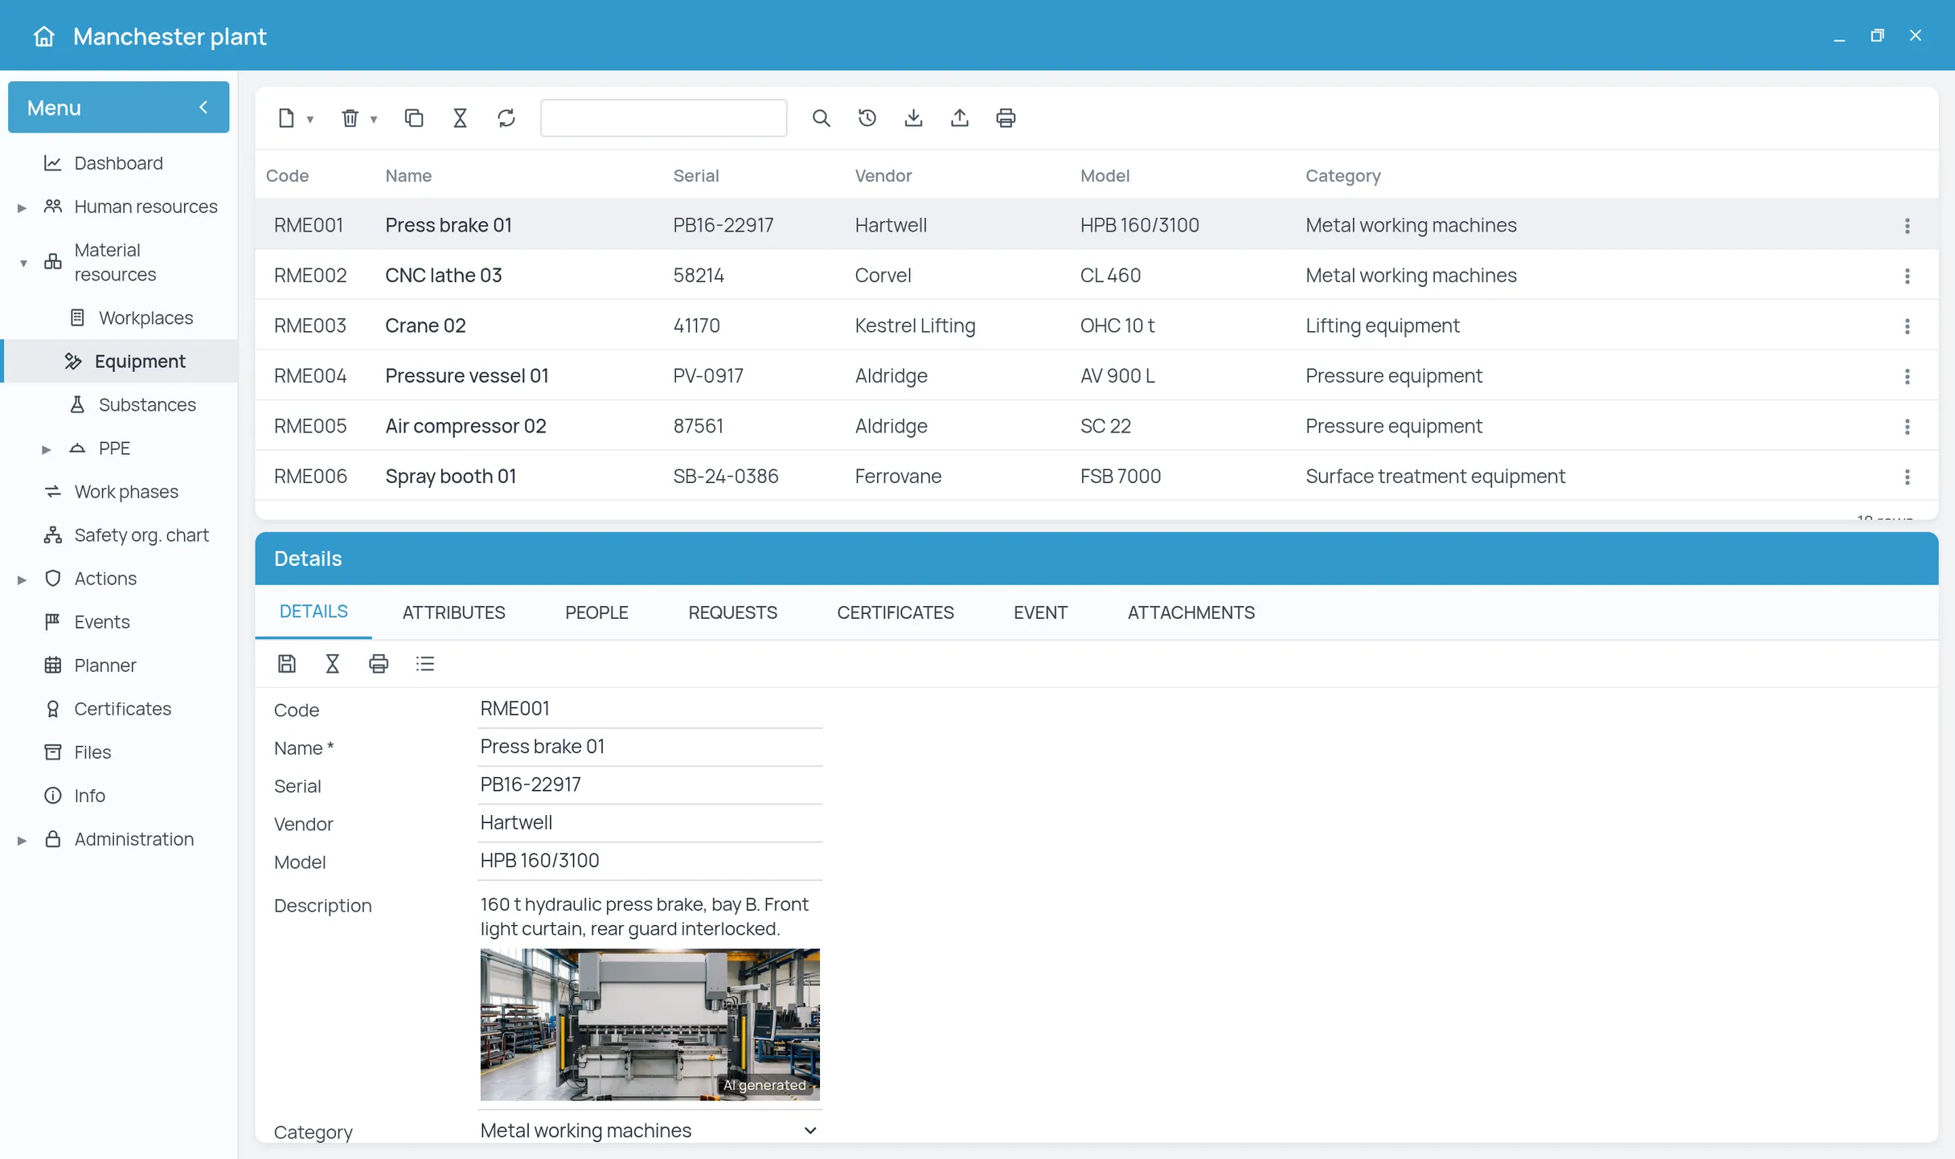Switch to the ATTRIBUTES tab
The image size is (1955, 1159).
click(x=454, y=612)
